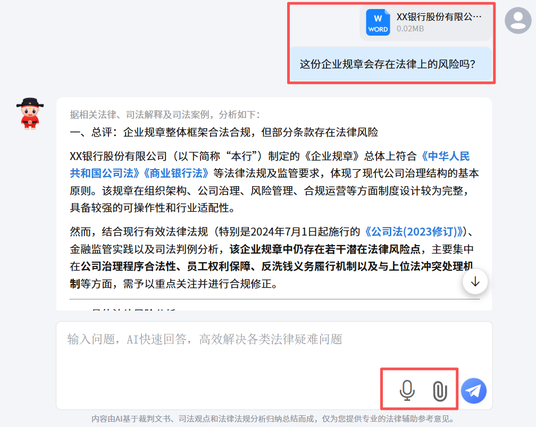This screenshot has width=536, height=427.
Task: Click the 0.02MB file size label
Action: pos(410,29)
